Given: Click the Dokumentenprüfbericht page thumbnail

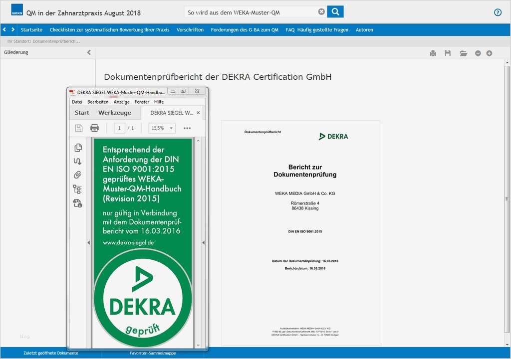Looking at the screenshot, I should [301, 233].
